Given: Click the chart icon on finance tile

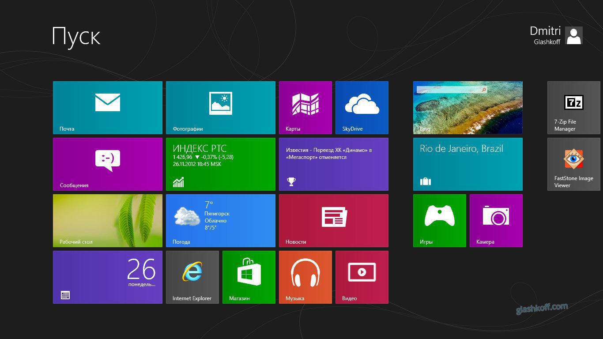Looking at the screenshot, I should pyautogui.click(x=178, y=182).
